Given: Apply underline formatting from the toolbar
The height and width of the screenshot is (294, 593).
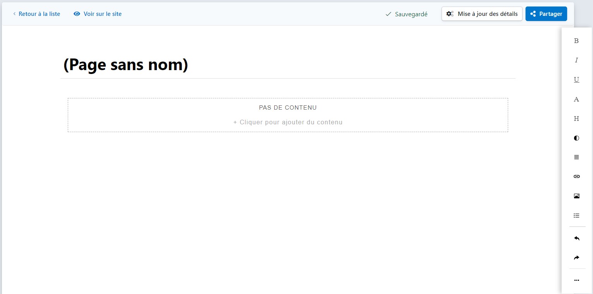Looking at the screenshot, I should (576, 79).
